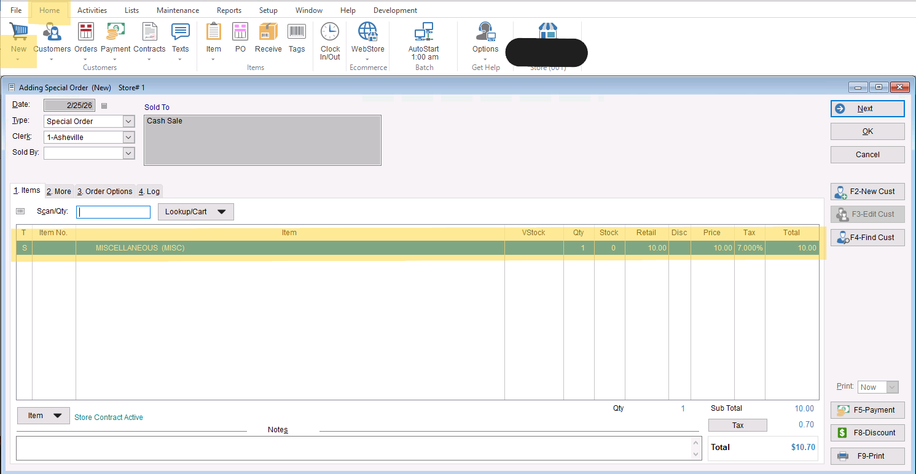The image size is (916, 474).
Task: Switch to the Order Options tab
Action: [104, 192]
